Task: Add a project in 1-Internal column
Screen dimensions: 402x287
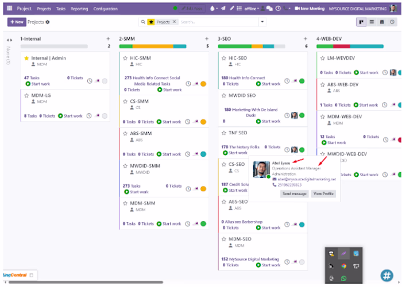Action: pos(108,38)
